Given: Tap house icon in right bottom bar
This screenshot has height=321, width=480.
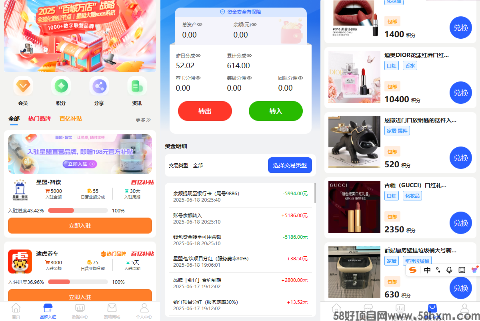Looking at the screenshot, I should tap(337, 308).
